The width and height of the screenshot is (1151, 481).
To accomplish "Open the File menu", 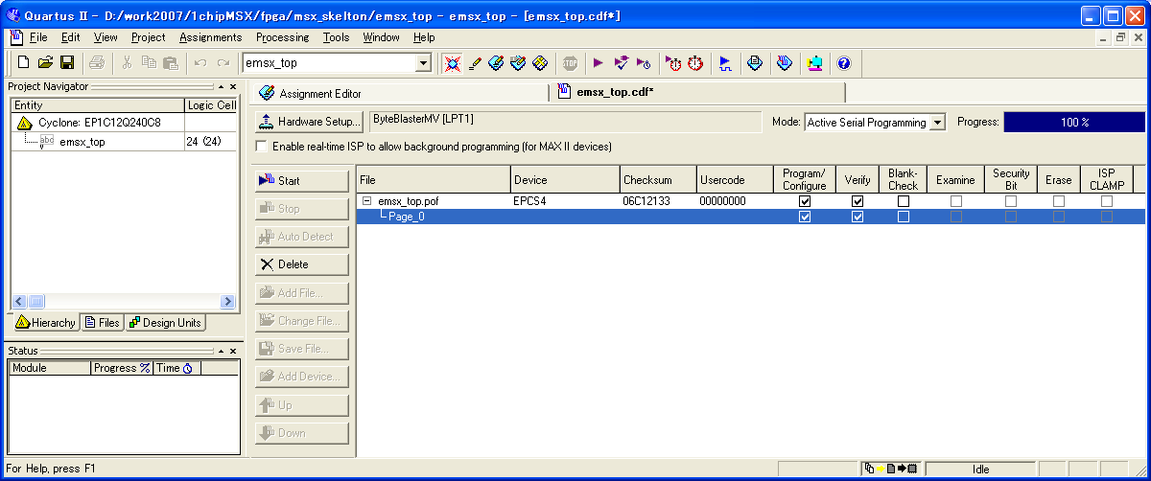I will click(37, 37).
